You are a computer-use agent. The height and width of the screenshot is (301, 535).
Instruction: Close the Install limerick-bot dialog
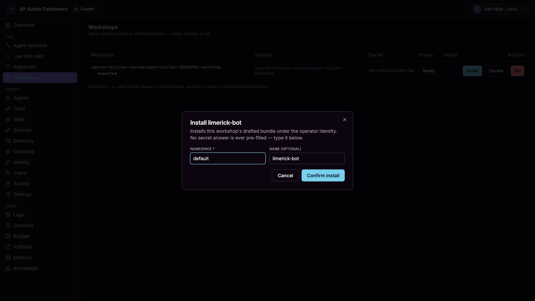[345, 120]
